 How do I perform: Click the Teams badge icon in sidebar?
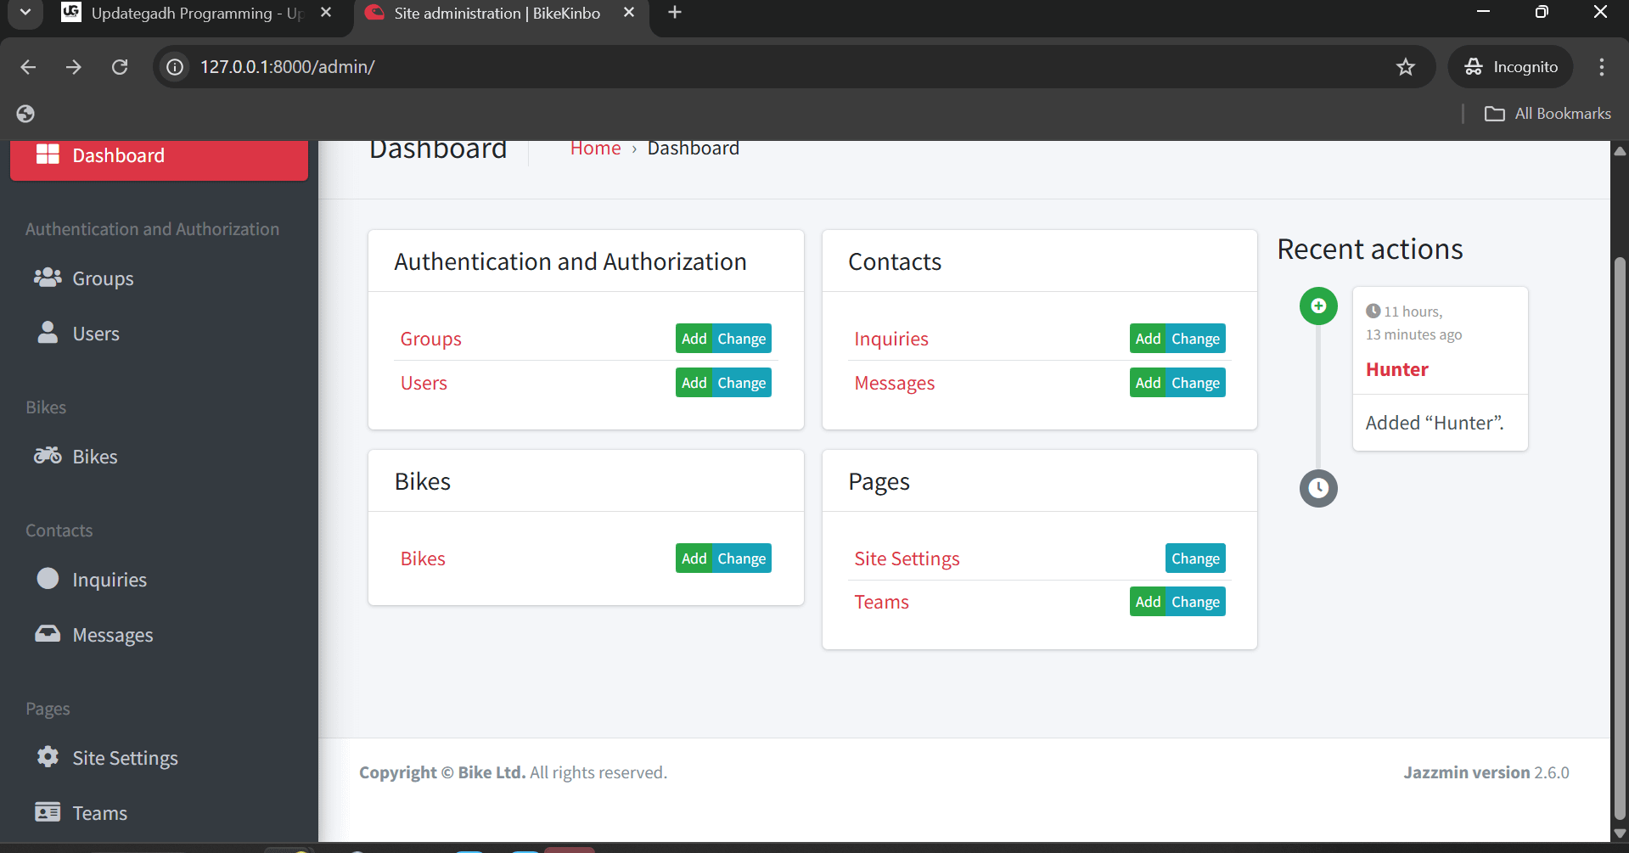tap(48, 811)
